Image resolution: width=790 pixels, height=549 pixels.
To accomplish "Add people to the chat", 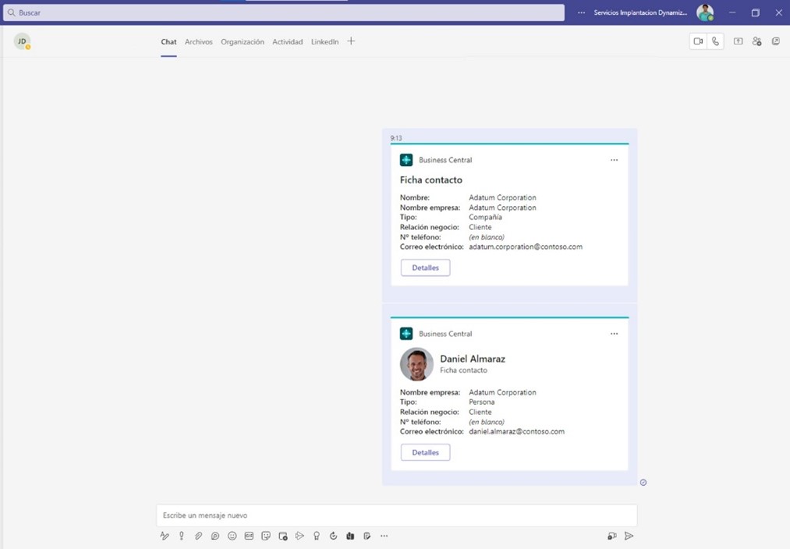I will click(x=756, y=41).
